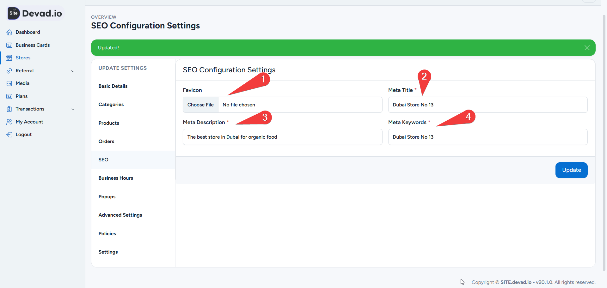Open Media from the left navigation
This screenshot has height=288, width=607.
tap(9, 83)
